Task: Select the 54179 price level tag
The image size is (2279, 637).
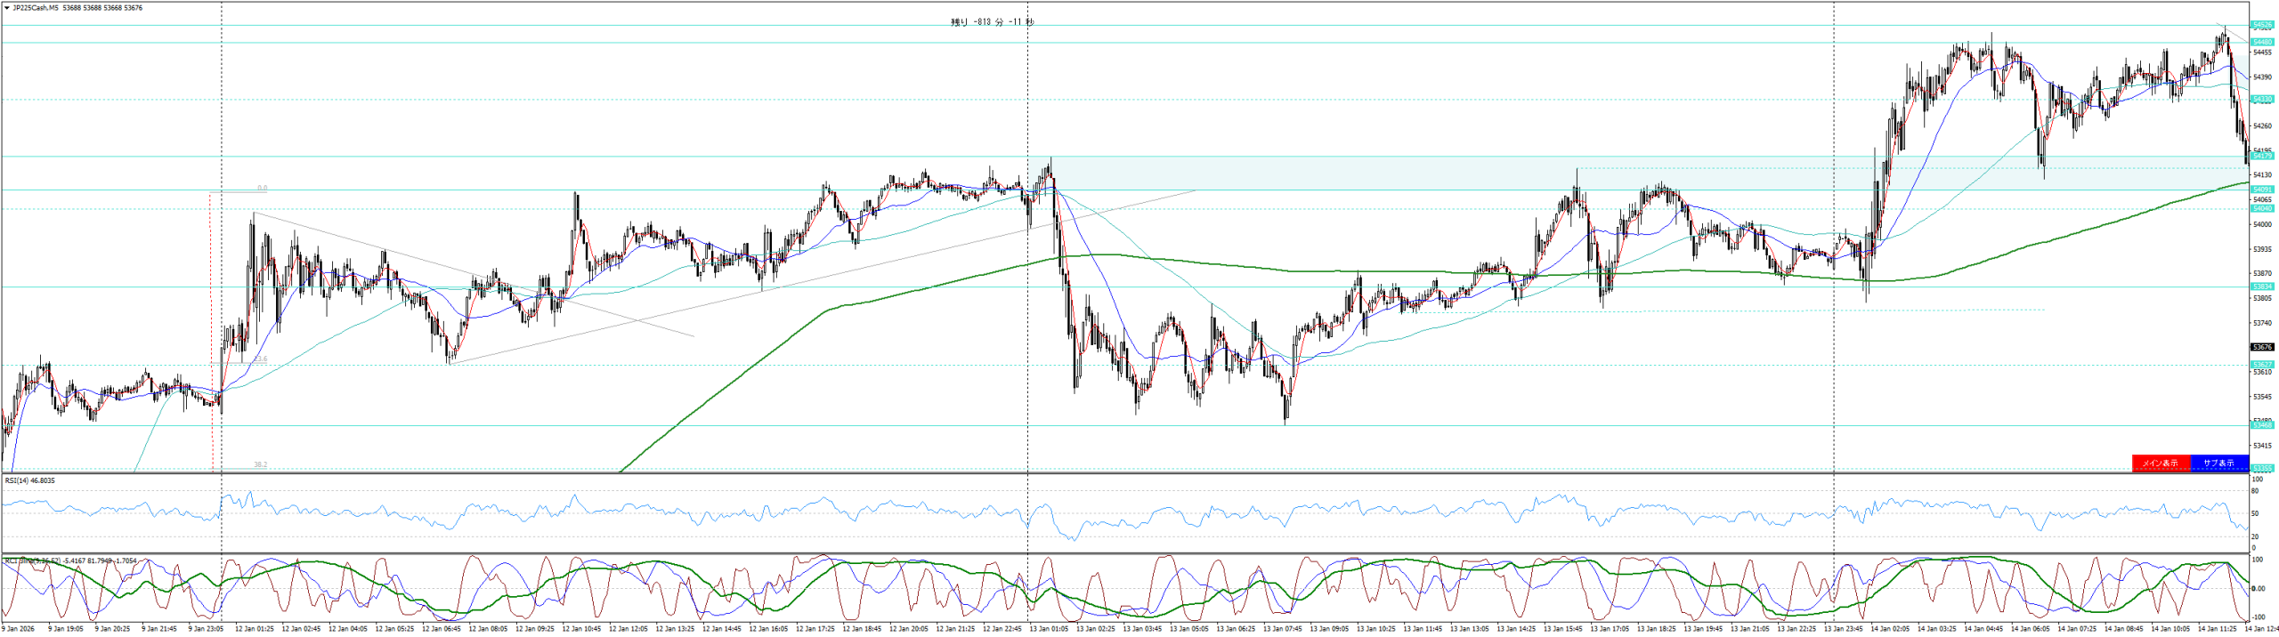Action: pyautogui.click(x=2262, y=157)
